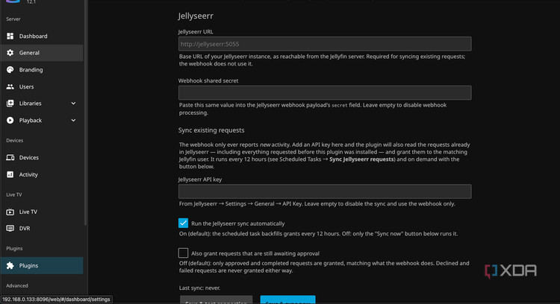Click the blue button below Last sync

[288, 300]
